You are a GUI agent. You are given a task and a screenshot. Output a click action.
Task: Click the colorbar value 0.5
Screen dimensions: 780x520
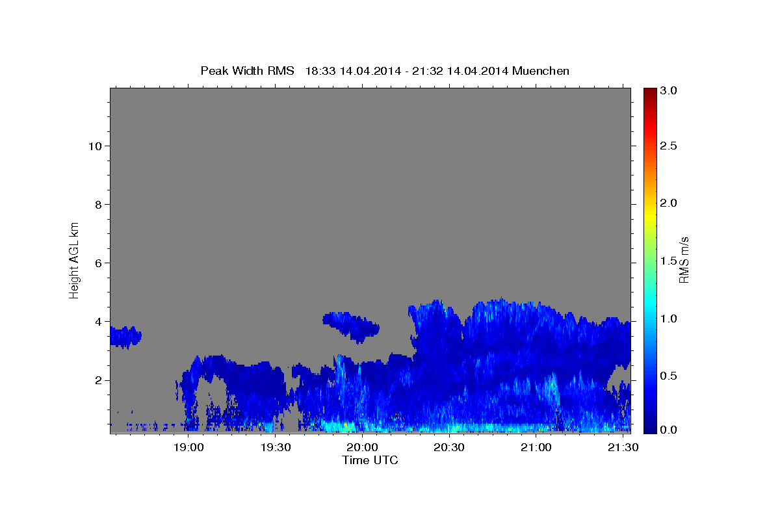pyautogui.click(x=669, y=376)
